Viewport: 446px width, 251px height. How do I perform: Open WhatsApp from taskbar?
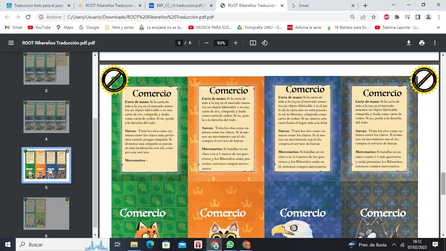point(230,244)
